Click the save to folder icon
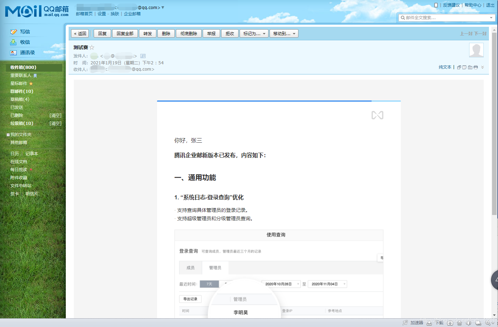498x327 pixels. point(470,67)
